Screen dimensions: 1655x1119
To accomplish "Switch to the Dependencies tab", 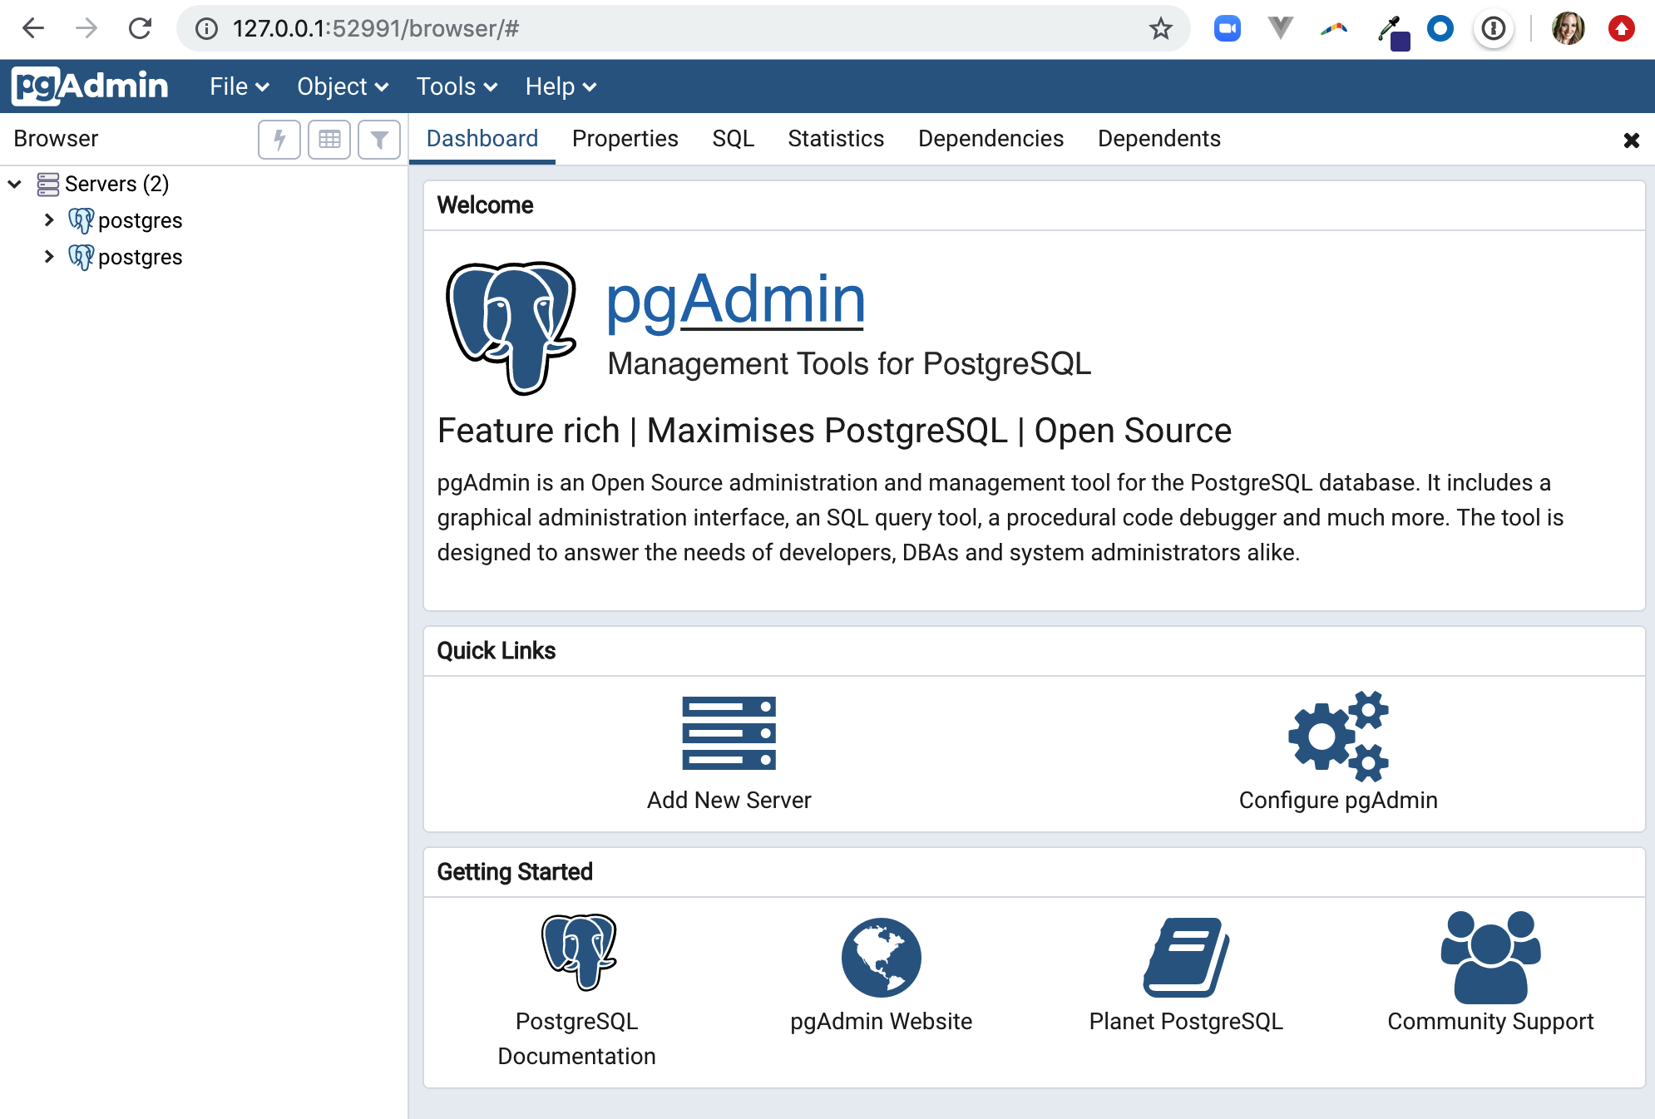I will point(991,139).
